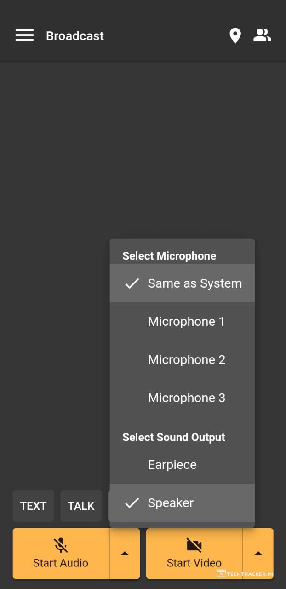Click the Broadcast title text

pyautogui.click(x=75, y=36)
